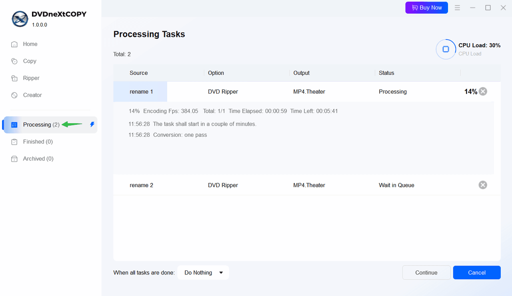This screenshot has width=512, height=296.
Task: Click the lightning bolt icon beside Processing
Action: coord(92,125)
